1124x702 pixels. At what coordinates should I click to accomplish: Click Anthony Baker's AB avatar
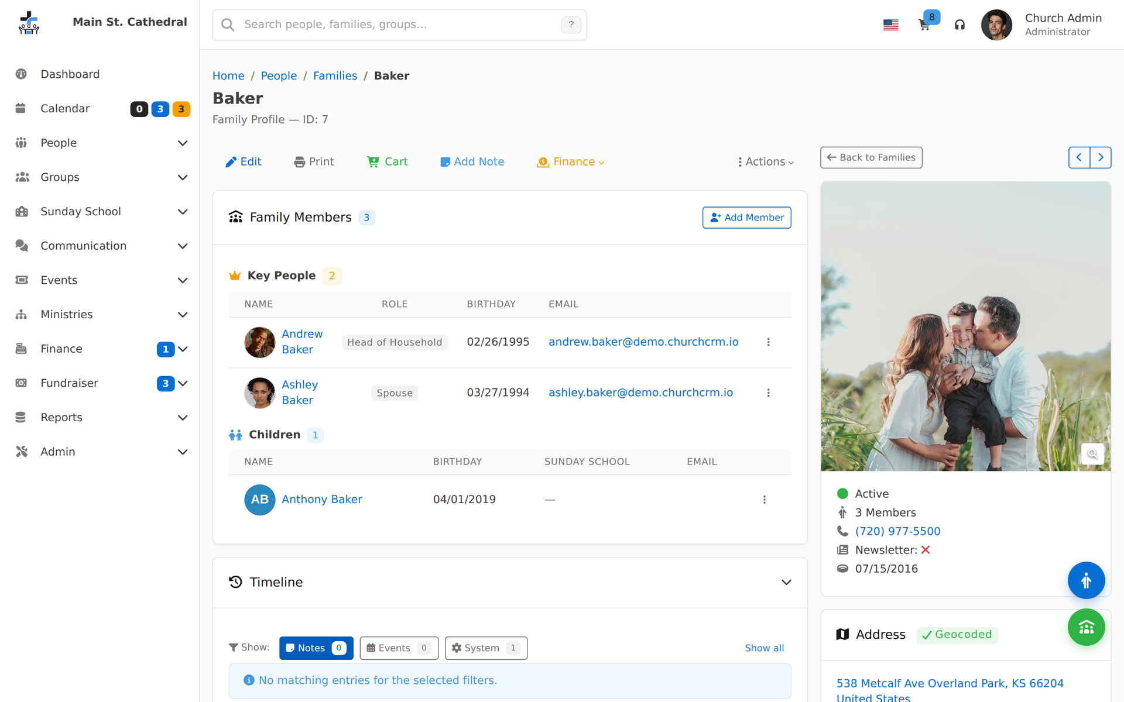pyautogui.click(x=259, y=500)
